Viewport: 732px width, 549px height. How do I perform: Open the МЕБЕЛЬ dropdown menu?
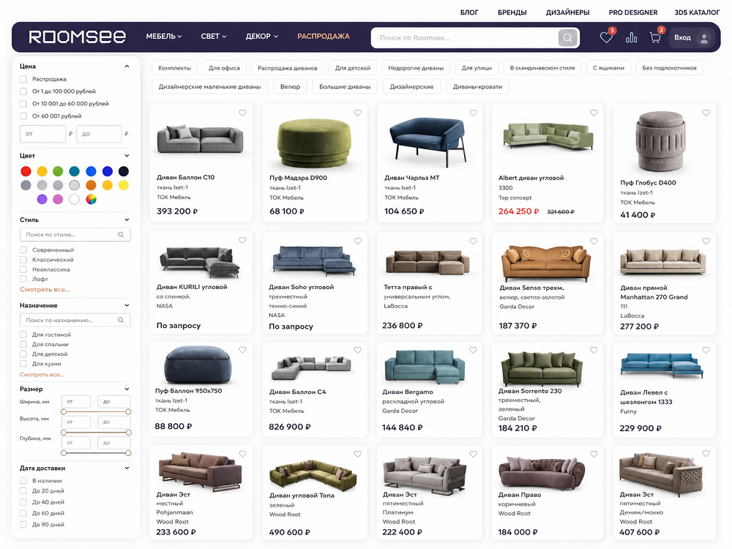164,37
